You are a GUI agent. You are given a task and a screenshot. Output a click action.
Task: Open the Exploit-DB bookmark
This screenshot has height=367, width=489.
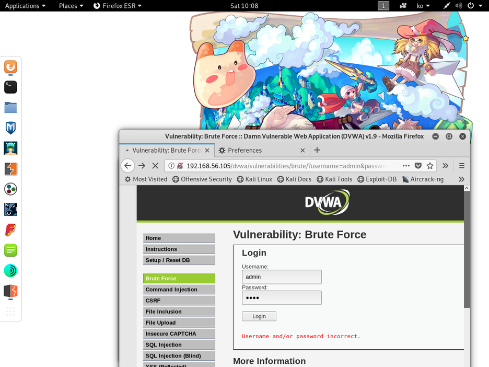click(x=377, y=179)
